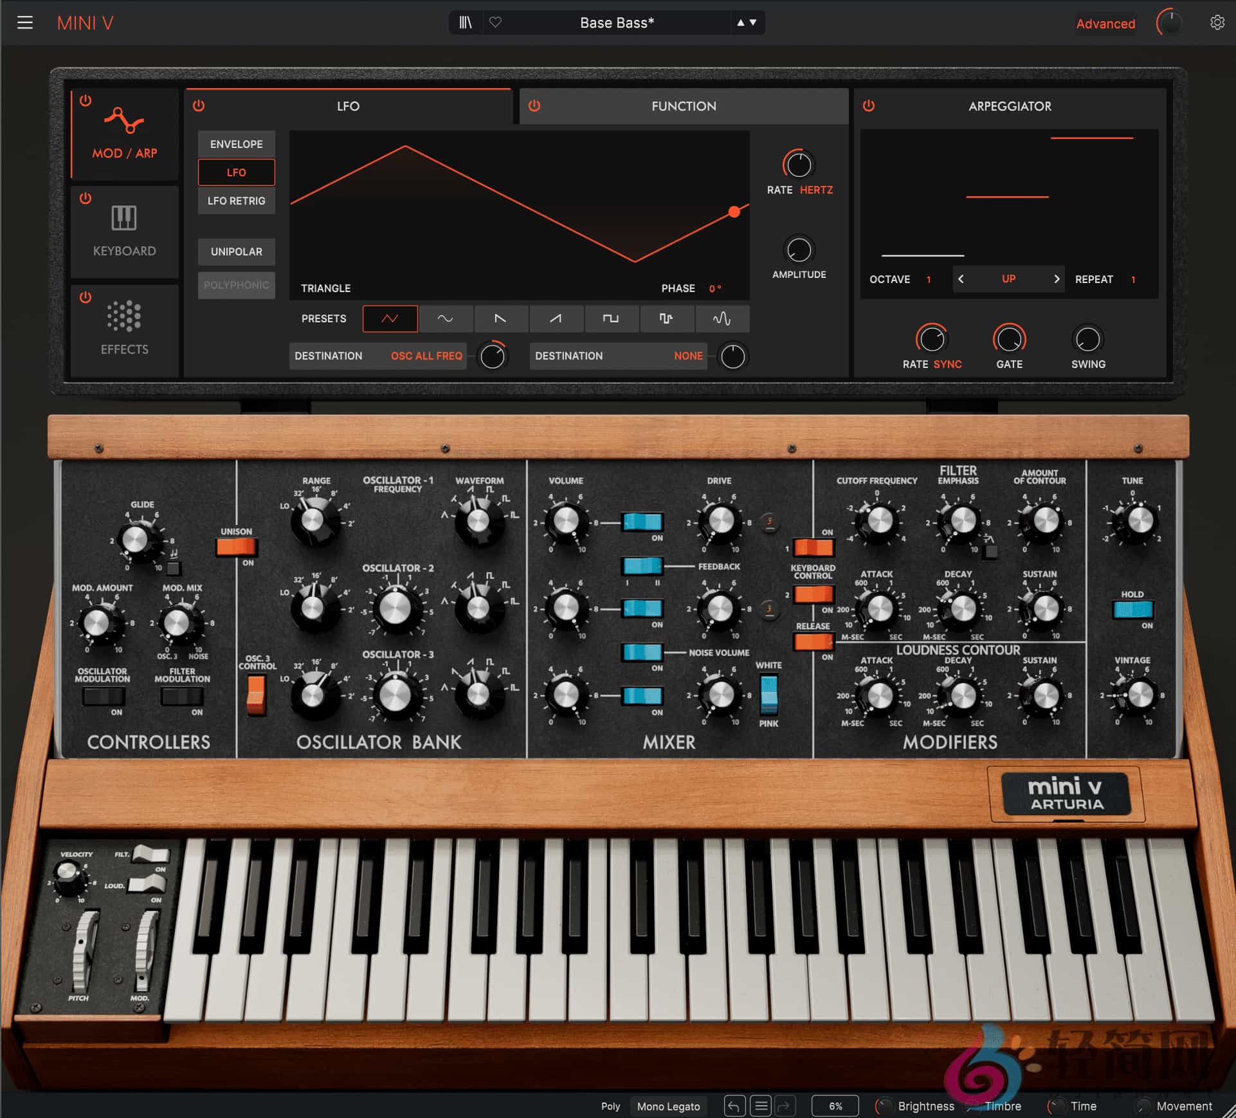Switch to the FUNCTION tab
The height and width of the screenshot is (1118, 1236).
pyautogui.click(x=683, y=106)
